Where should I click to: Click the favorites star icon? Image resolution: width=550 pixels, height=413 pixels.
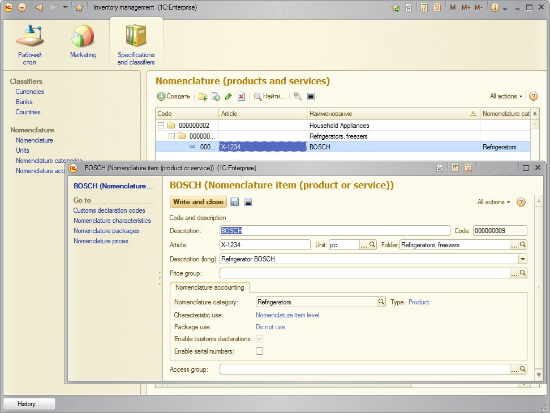coord(79,7)
